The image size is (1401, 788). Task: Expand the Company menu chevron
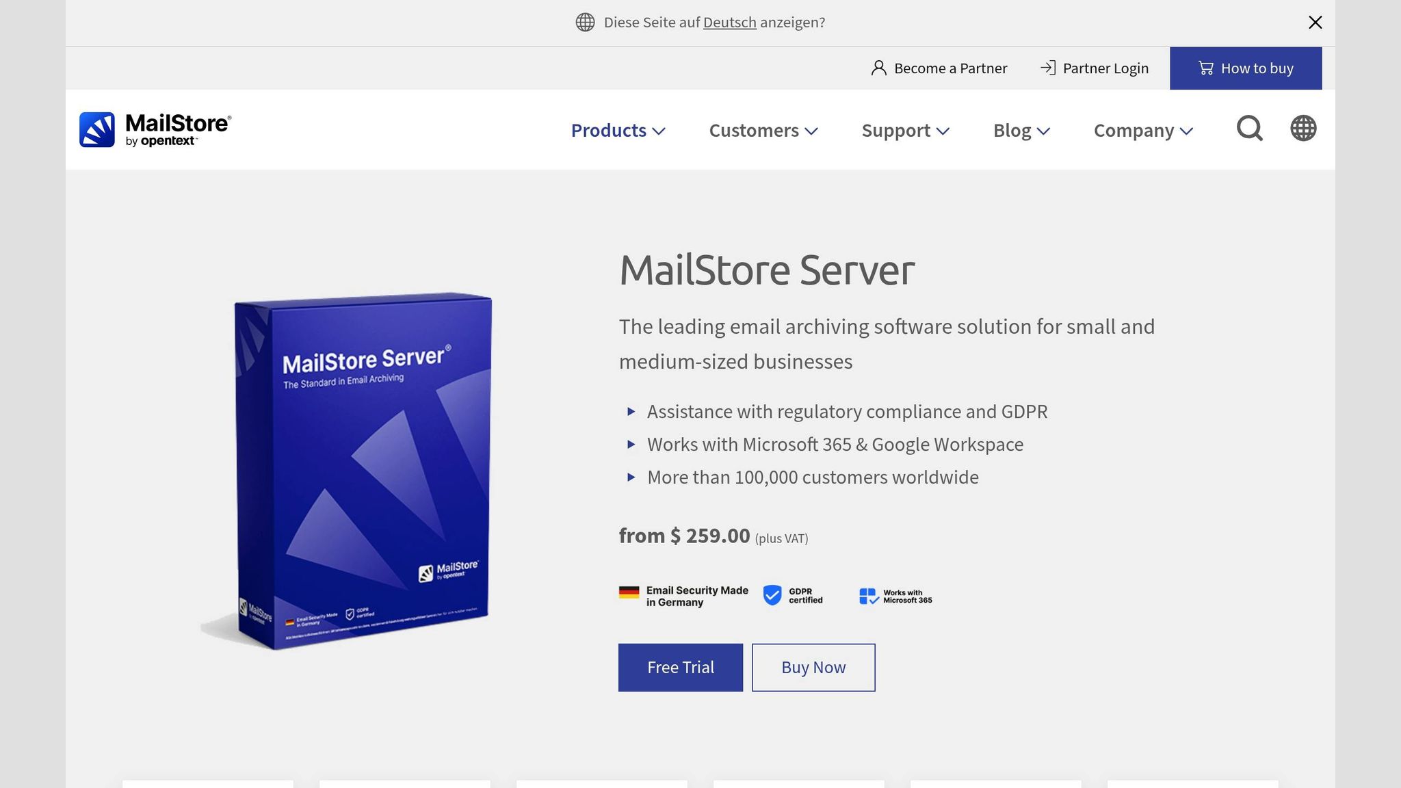click(1186, 131)
